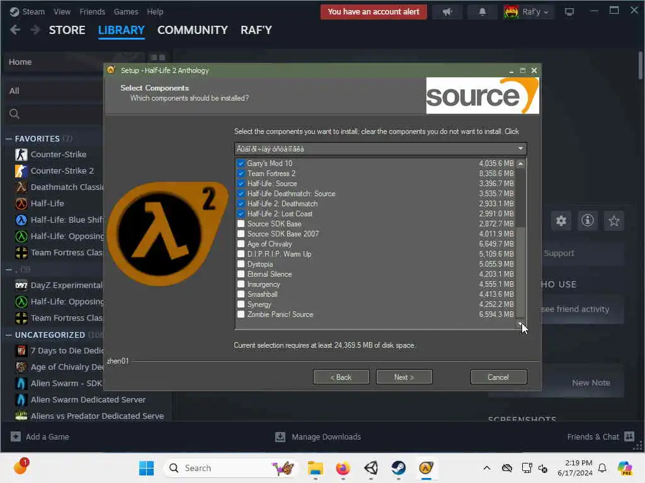
Task: Open the game settings gear icon
Action: (561, 221)
